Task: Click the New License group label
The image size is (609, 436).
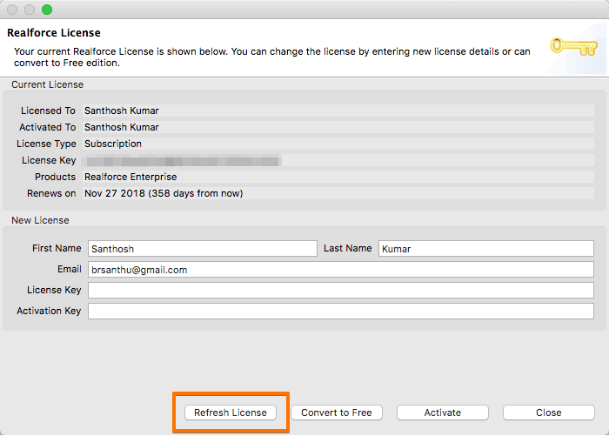Action: coord(40,220)
